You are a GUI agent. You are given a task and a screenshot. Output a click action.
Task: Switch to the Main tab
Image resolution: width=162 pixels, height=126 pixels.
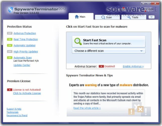81,17
